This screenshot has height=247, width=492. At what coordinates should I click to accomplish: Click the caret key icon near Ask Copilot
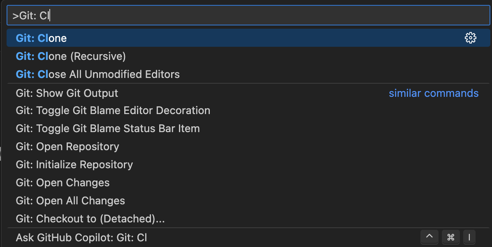tap(429, 237)
